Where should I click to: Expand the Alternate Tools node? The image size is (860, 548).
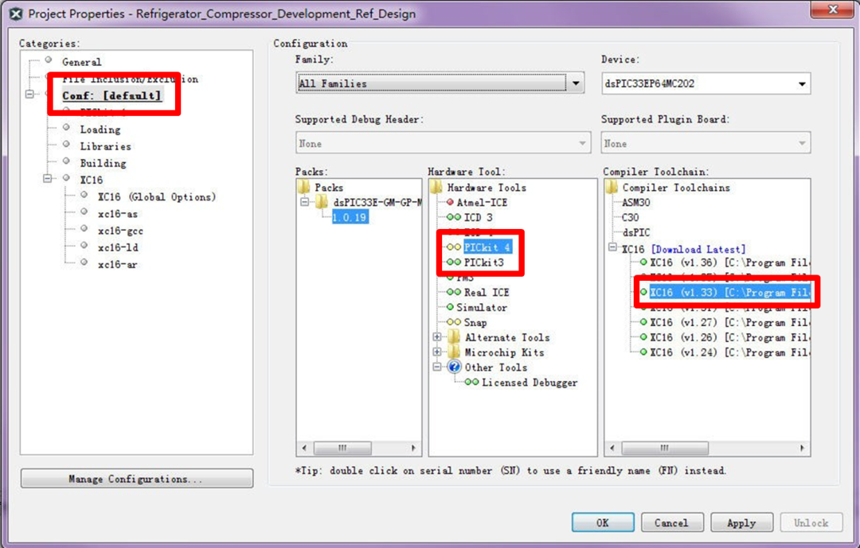click(x=437, y=337)
